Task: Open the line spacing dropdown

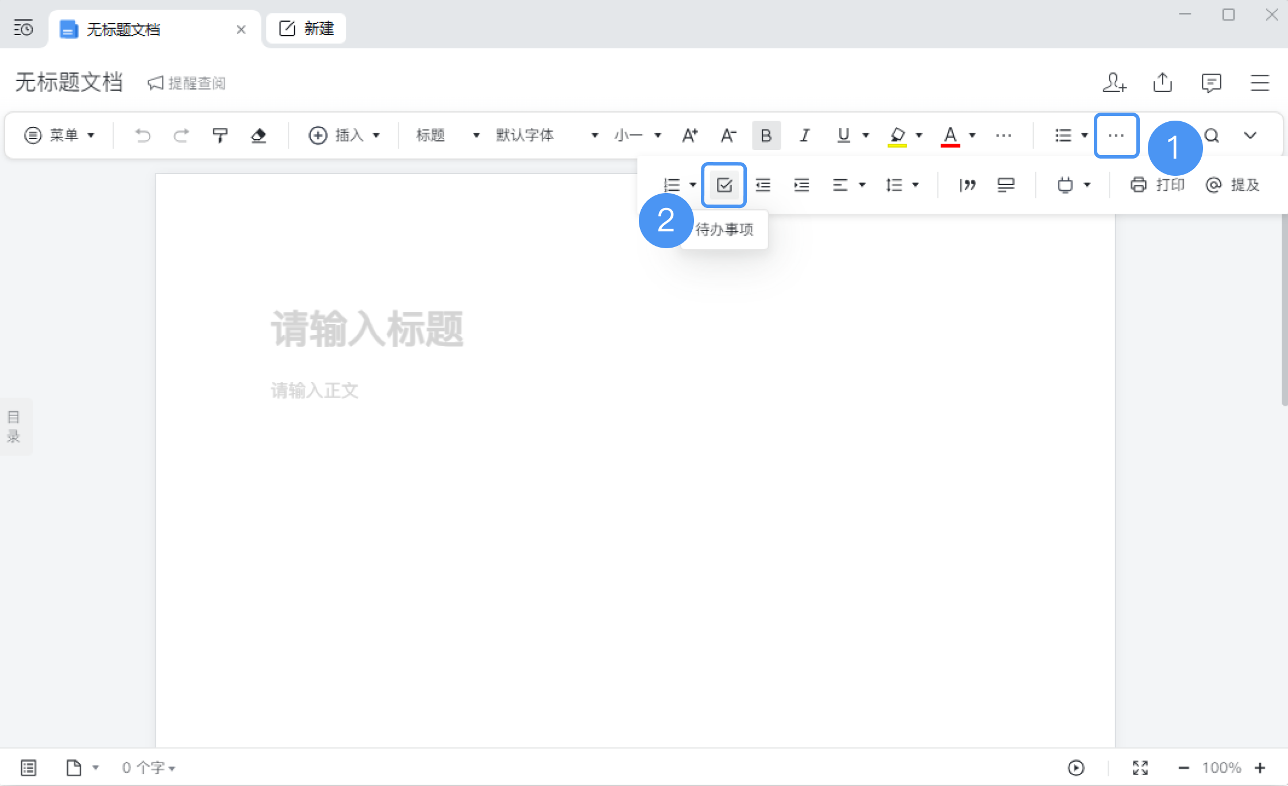Action: 903,185
